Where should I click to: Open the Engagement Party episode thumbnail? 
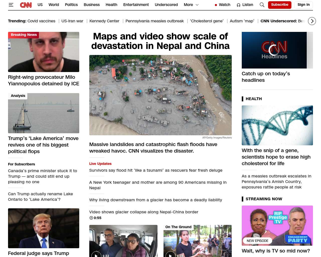[x=277, y=226]
